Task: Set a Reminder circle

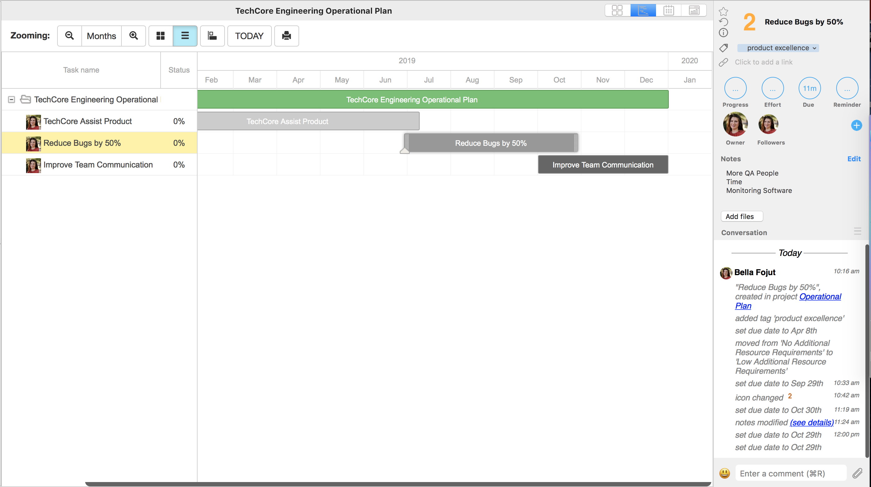Action: click(847, 88)
